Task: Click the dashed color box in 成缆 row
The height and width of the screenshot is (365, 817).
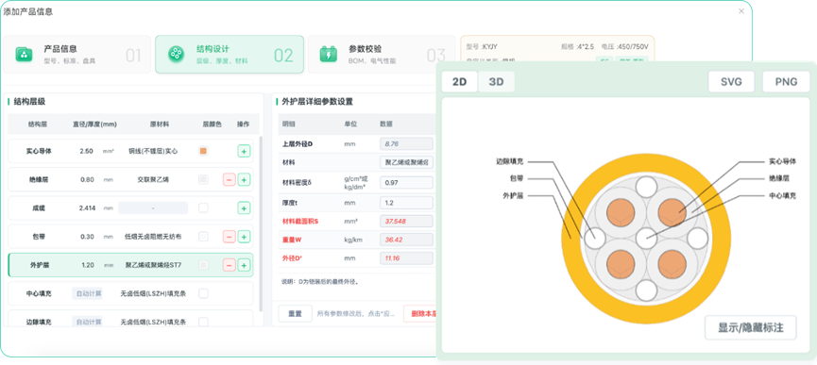Action: click(x=203, y=208)
